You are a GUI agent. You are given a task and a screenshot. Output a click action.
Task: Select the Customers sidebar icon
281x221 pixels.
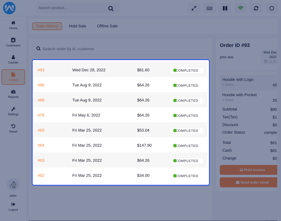tap(13, 42)
